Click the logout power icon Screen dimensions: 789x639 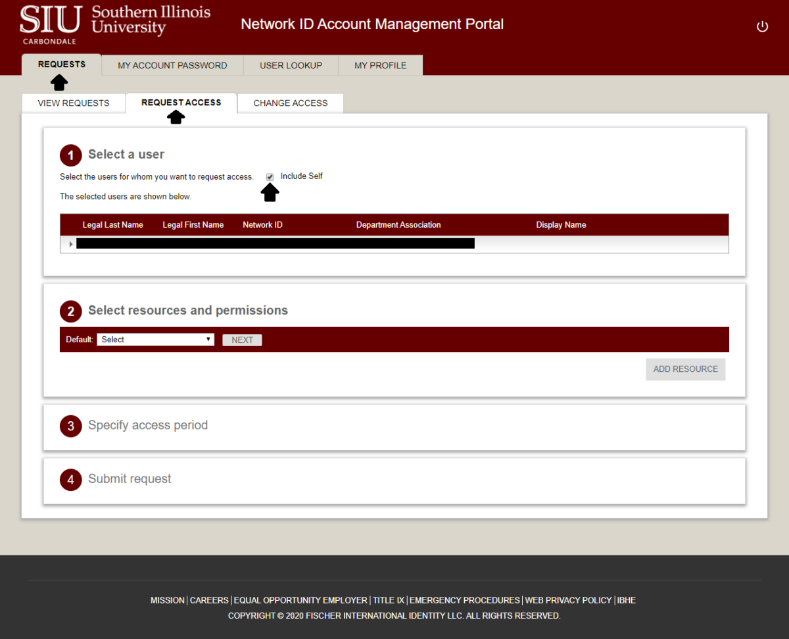[x=762, y=26]
